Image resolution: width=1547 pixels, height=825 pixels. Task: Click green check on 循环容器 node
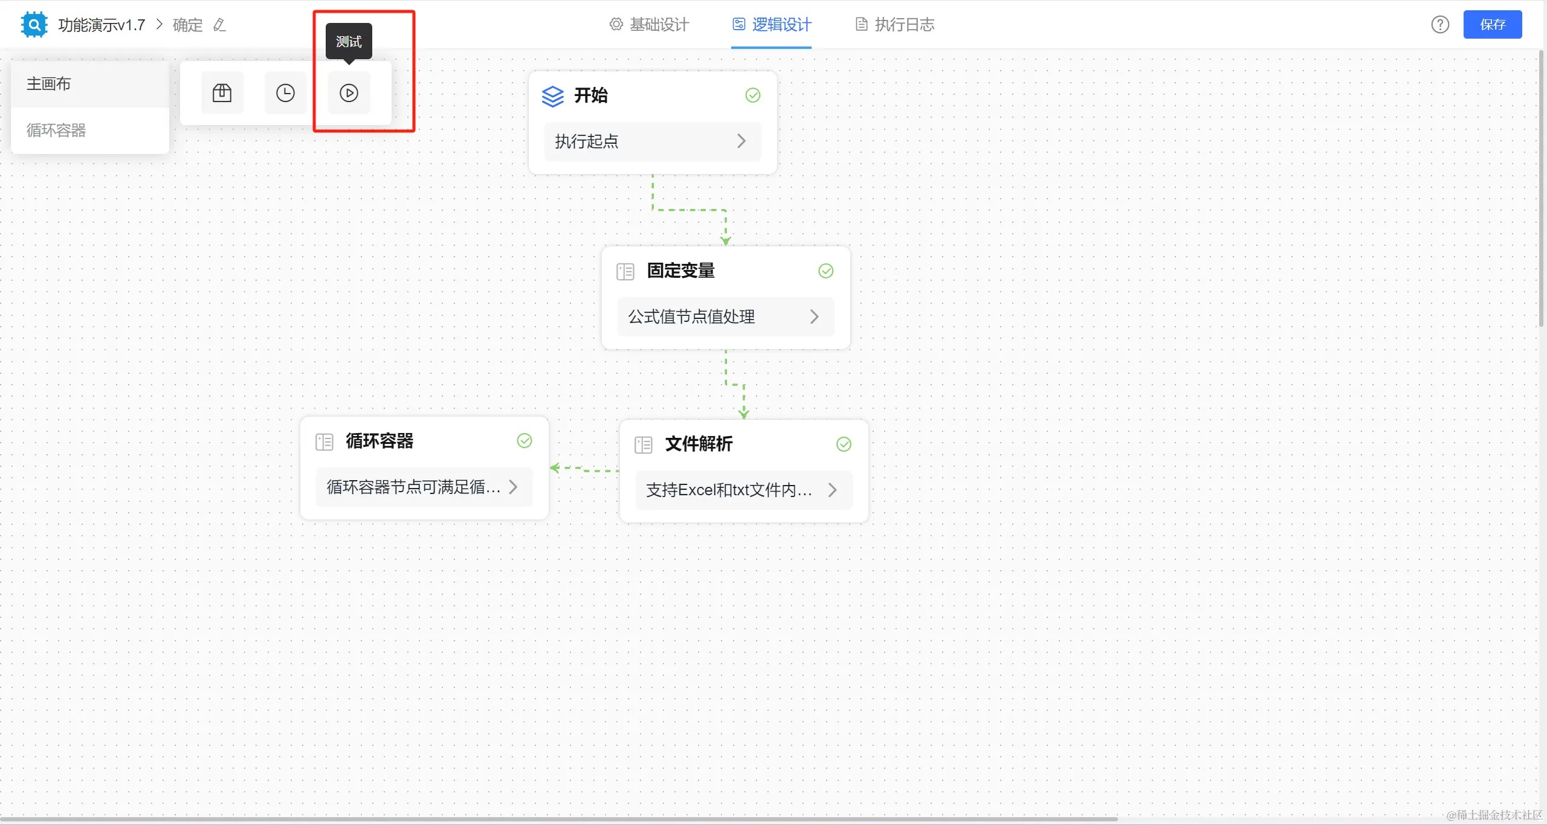coord(524,441)
